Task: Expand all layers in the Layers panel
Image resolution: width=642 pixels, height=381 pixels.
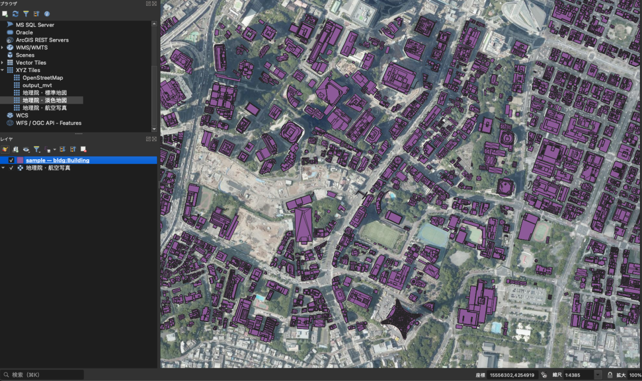Action: 64,150
